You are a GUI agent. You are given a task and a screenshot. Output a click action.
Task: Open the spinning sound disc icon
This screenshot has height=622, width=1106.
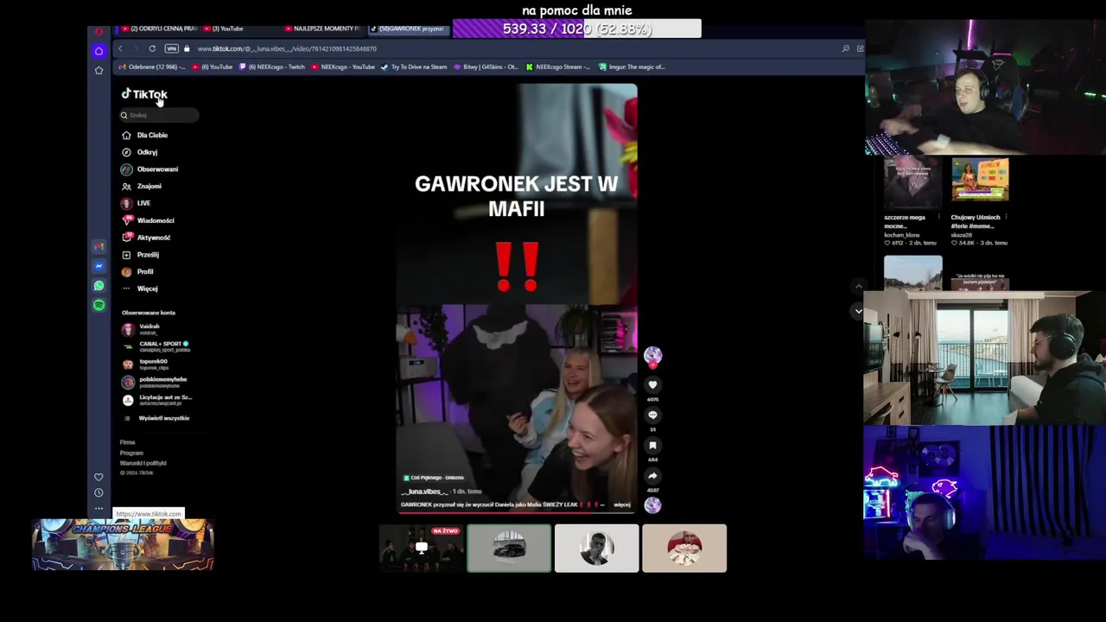click(652, 505)
